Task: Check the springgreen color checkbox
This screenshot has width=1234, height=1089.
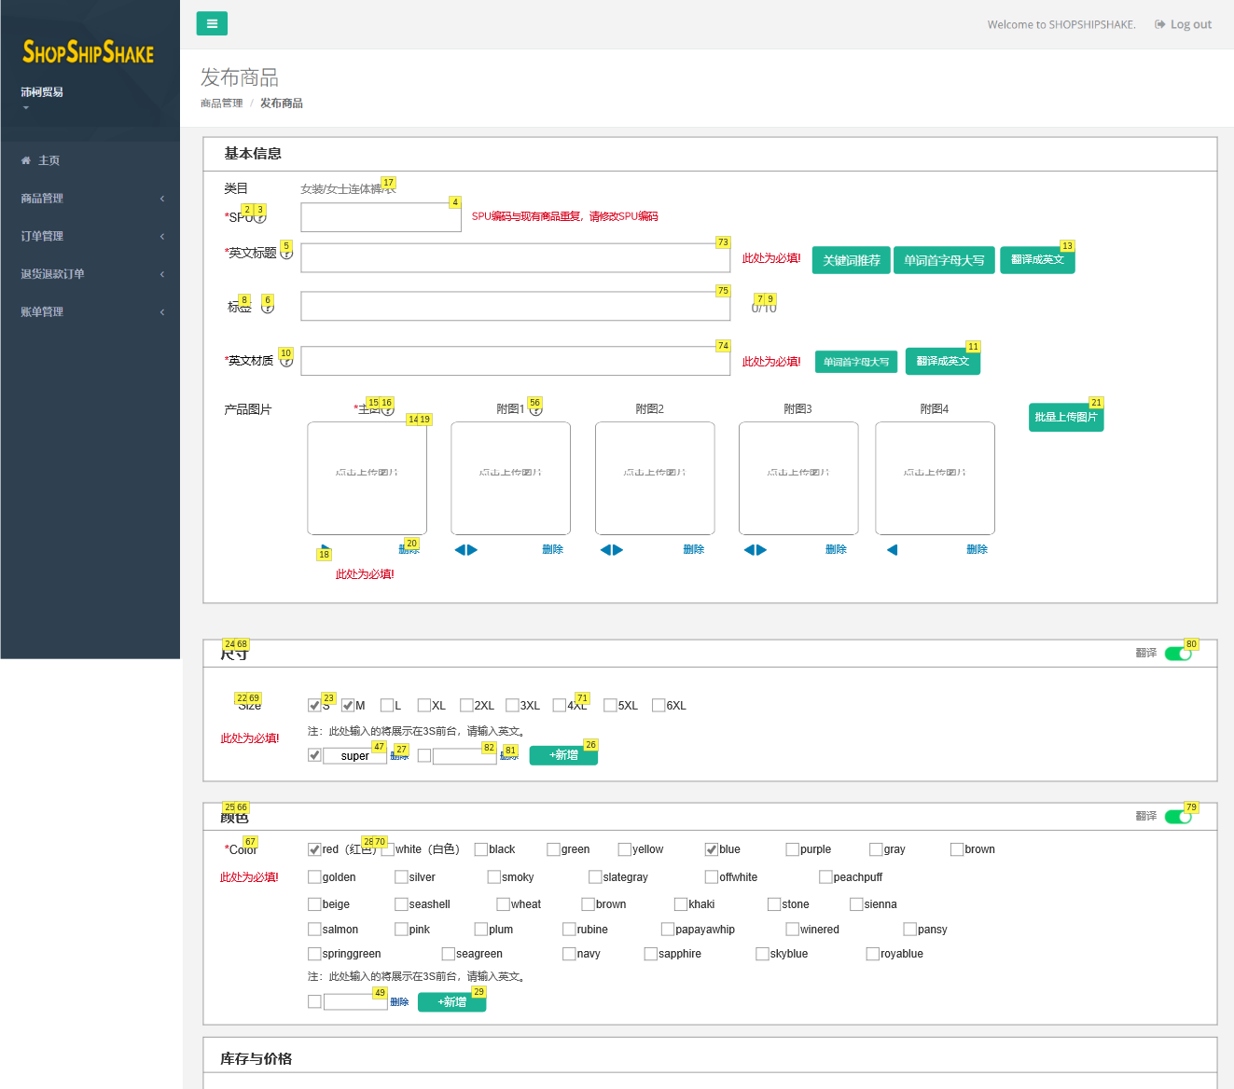Action: pos(314,954)
